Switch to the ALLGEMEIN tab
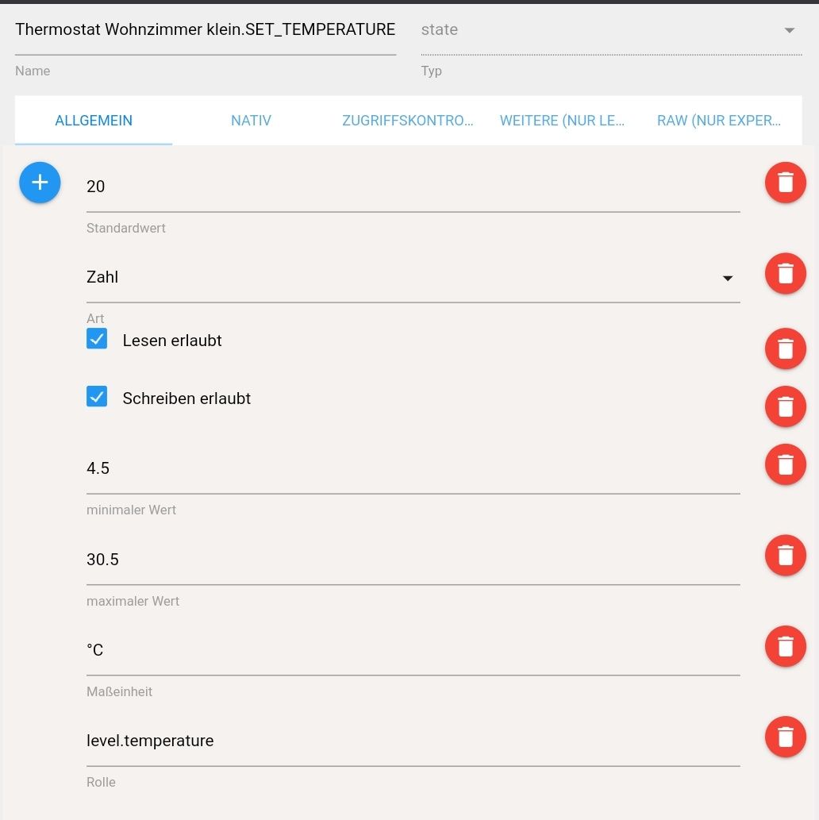The width and height of the screenshot is (819, 820). point(94,121)
